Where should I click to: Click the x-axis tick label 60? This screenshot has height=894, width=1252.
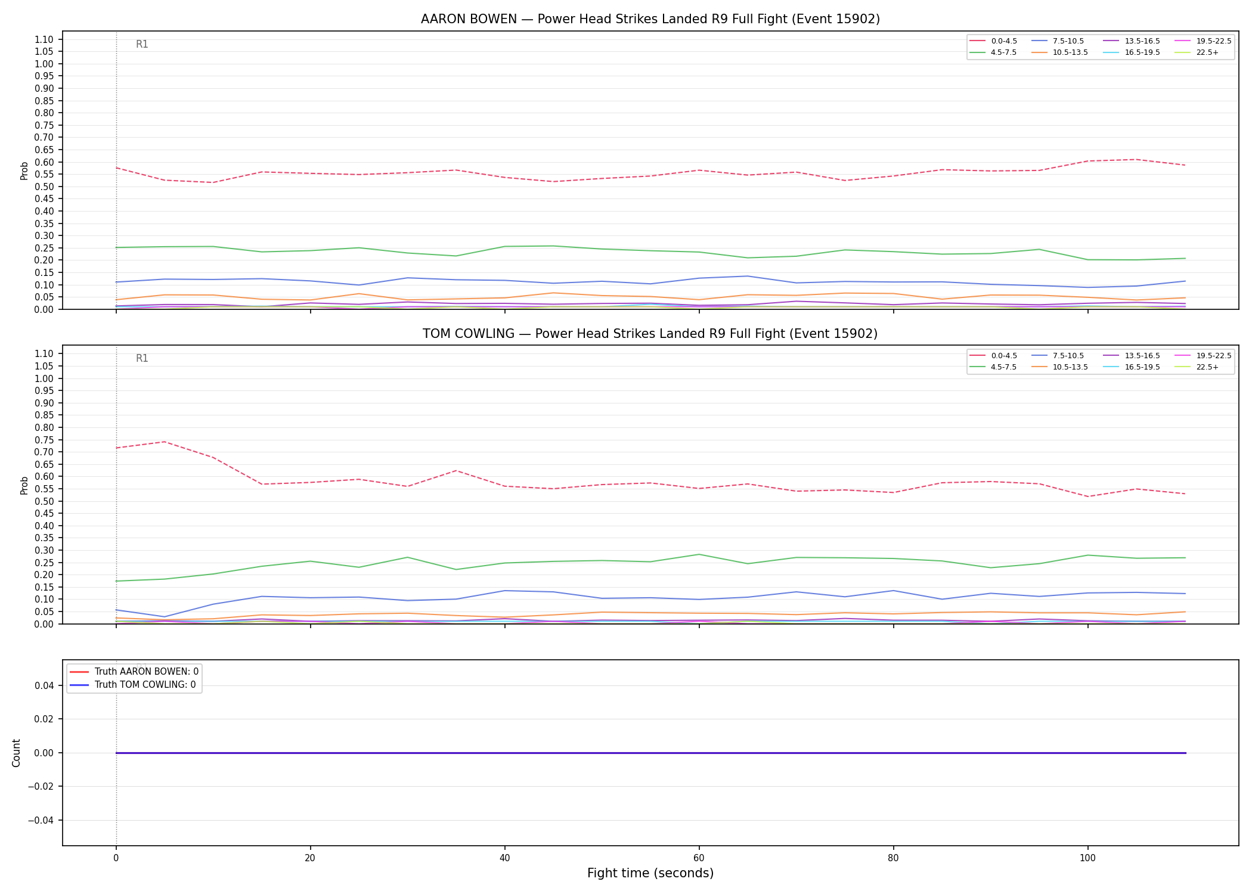click(x=699, y=858)
